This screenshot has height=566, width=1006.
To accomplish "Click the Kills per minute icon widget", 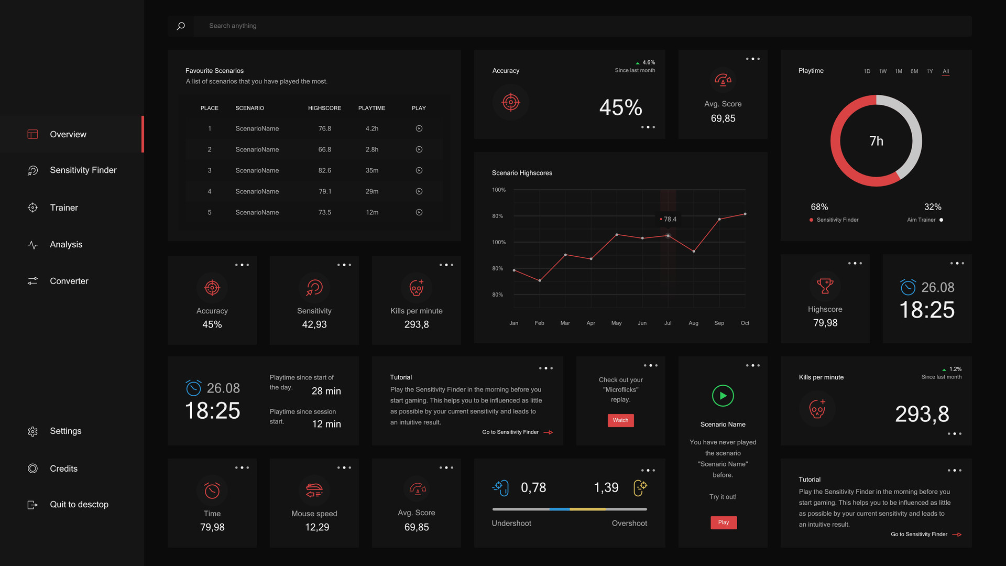I will [416, 286].
